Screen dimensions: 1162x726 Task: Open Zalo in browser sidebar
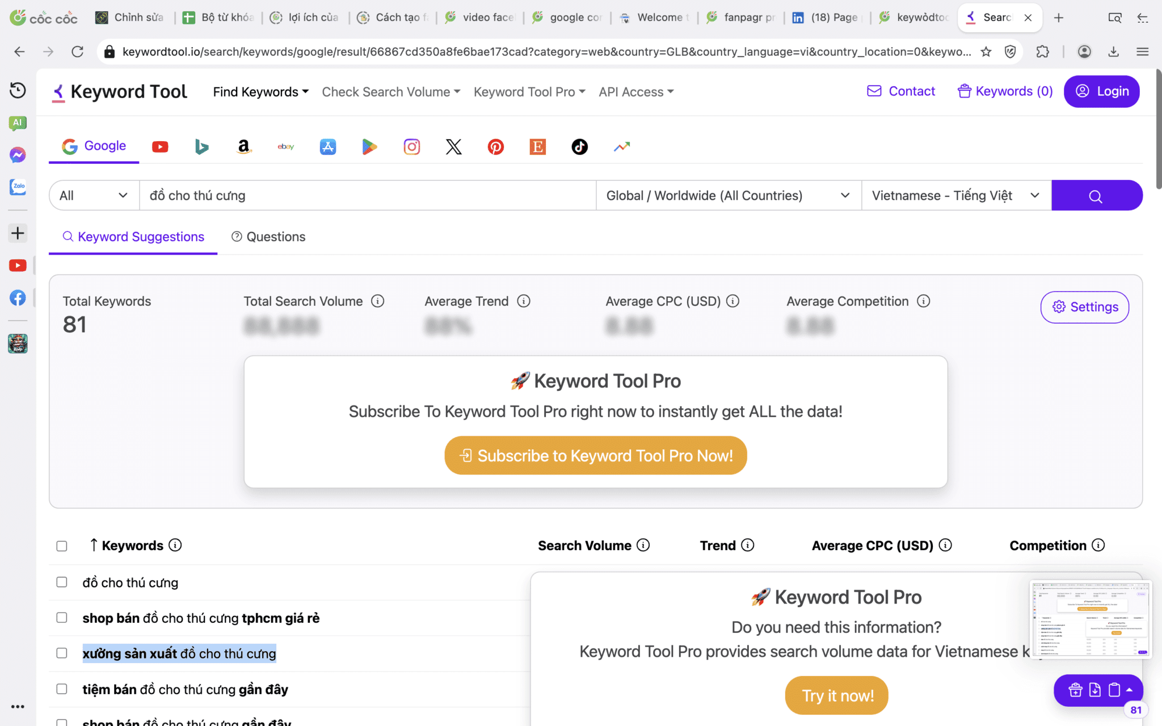pyautogui.click(x=18, y=187)
